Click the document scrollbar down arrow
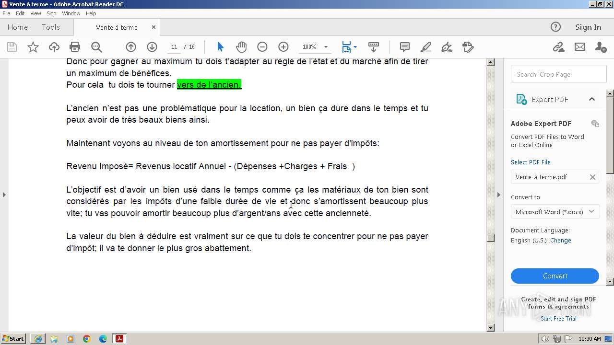 [490, 328]
